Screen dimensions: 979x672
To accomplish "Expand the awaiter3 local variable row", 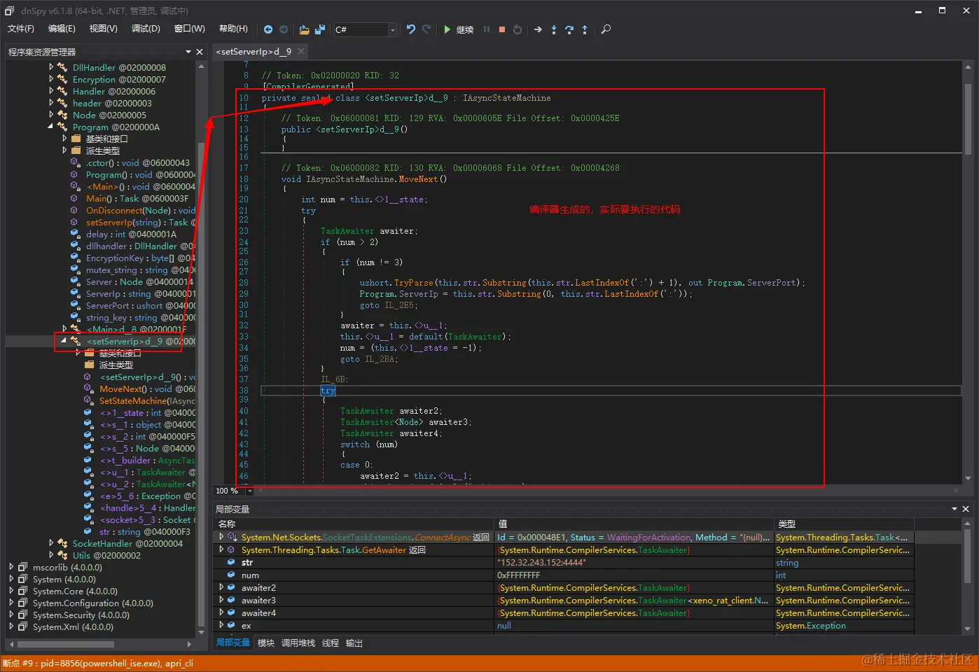I will pos(221,600).
